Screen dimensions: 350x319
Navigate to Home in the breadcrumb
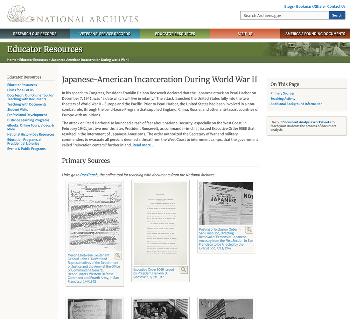(12, 60)
